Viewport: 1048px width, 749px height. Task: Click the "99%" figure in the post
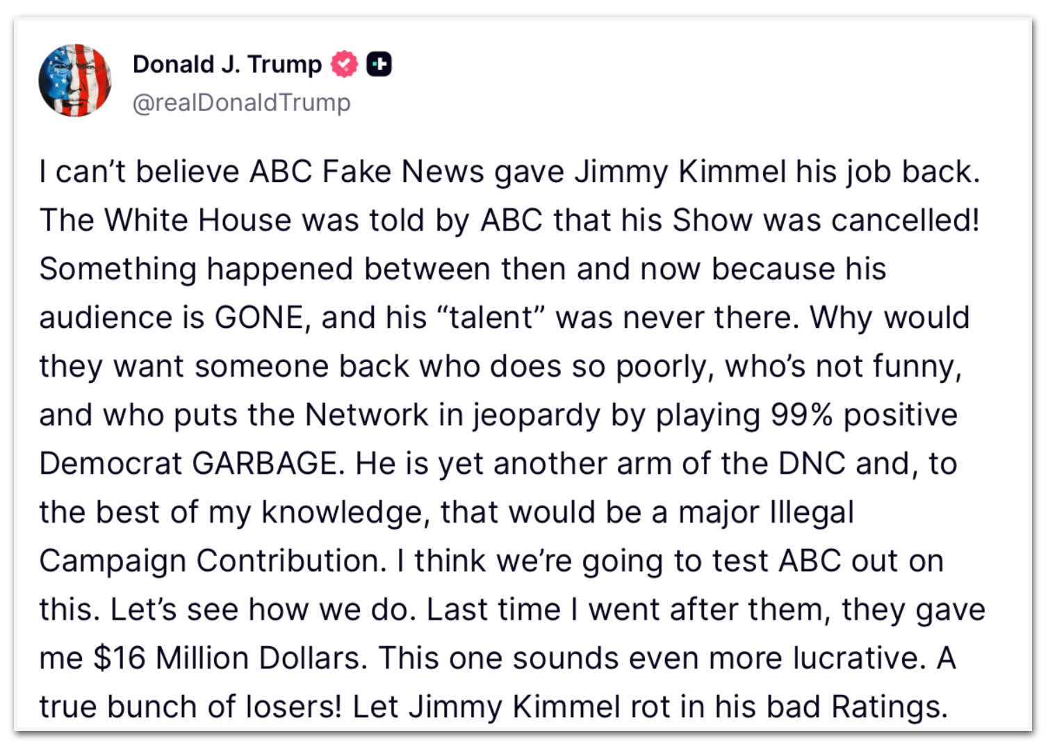point(801,415)
